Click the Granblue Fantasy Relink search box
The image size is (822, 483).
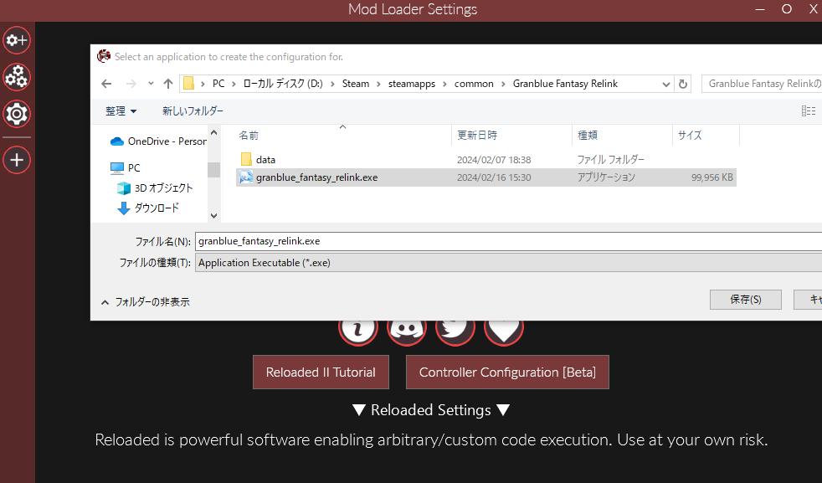click(x=762, y=84)
